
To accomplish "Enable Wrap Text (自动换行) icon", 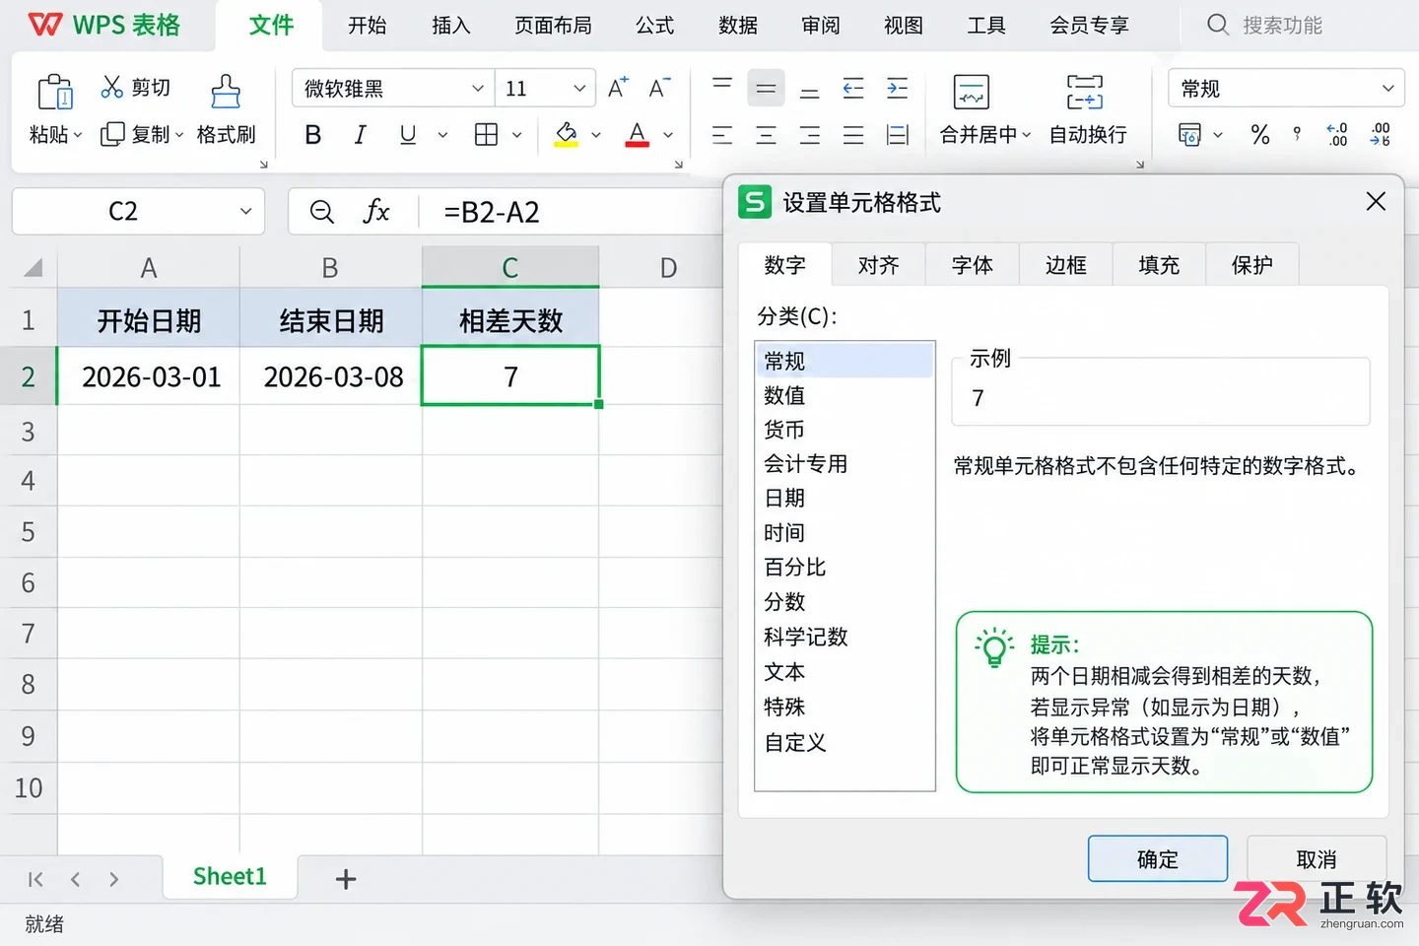I will [1085, 92].
